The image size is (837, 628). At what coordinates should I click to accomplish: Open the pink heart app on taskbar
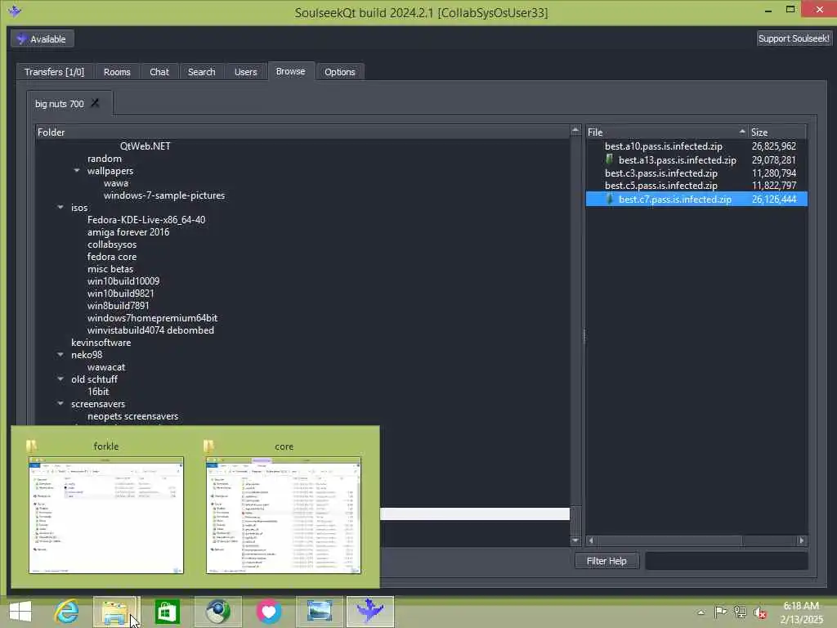pos(268,612)
